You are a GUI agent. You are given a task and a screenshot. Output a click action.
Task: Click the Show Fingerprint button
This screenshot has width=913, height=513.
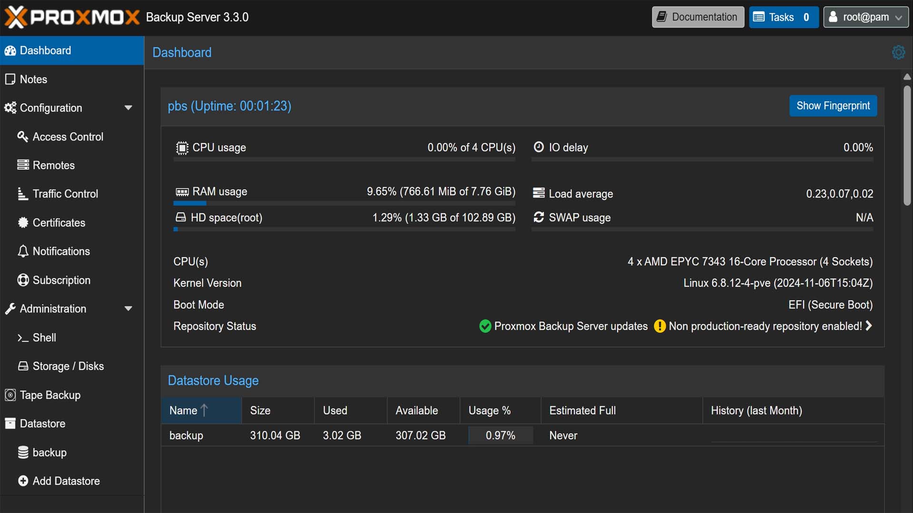click(833, 106)
